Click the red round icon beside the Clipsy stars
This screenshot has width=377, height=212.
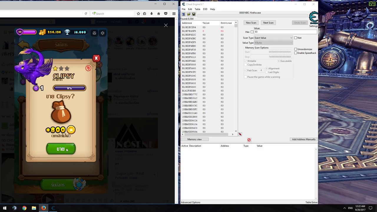tap(88, 68)
